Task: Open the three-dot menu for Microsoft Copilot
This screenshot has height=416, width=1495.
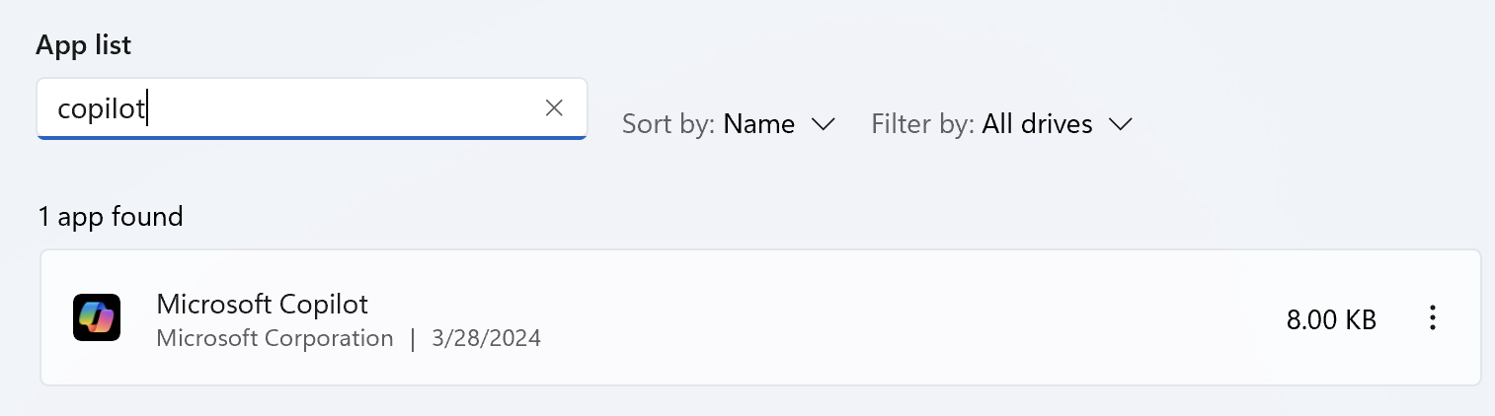Action: pyautogui.click(x=1433, y=318)
